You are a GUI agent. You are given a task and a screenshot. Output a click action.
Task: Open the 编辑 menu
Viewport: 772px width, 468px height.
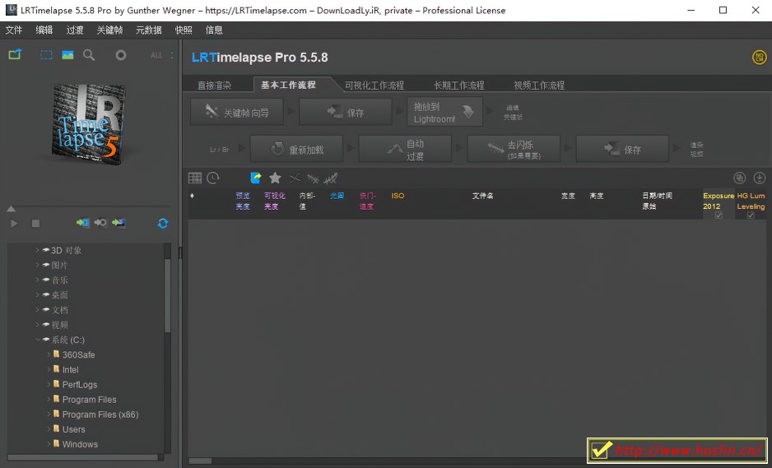[44, 30]
